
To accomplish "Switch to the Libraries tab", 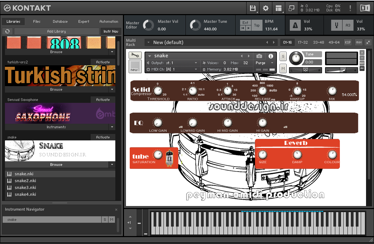I will 13,22.
